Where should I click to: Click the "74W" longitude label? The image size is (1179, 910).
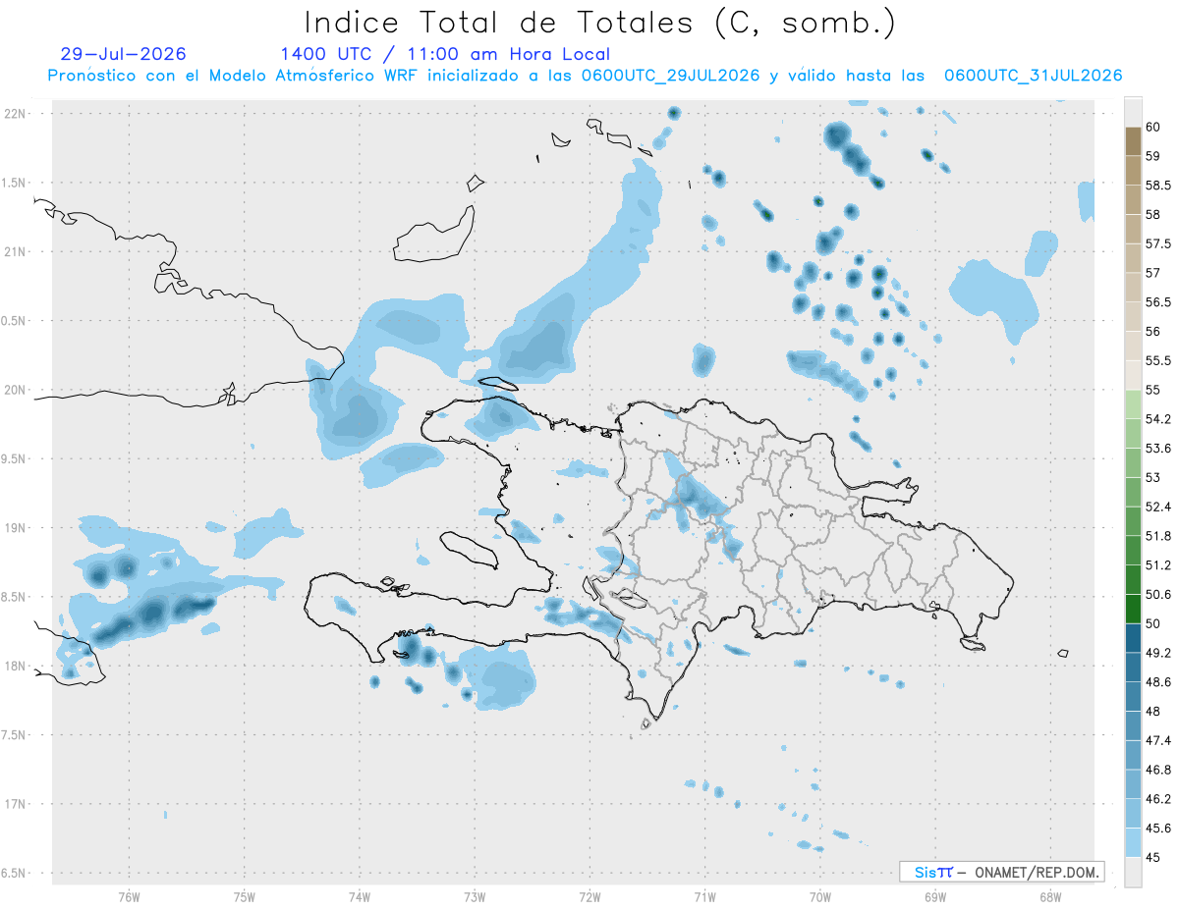(360, 896)
